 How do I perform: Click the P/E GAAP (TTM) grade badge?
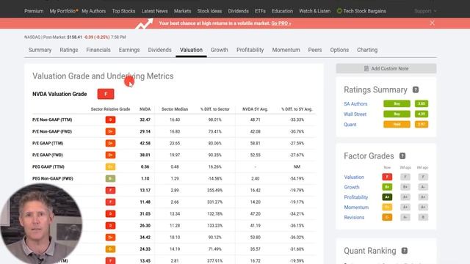point(110,144)
